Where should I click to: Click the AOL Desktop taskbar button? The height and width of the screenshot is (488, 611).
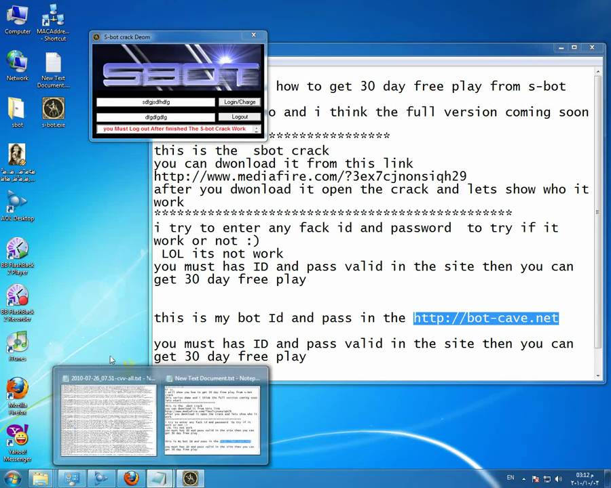[x=101, y=479]
